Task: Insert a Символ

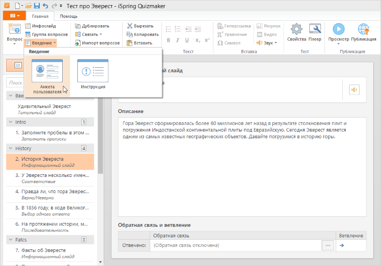Action: point(229,43)
